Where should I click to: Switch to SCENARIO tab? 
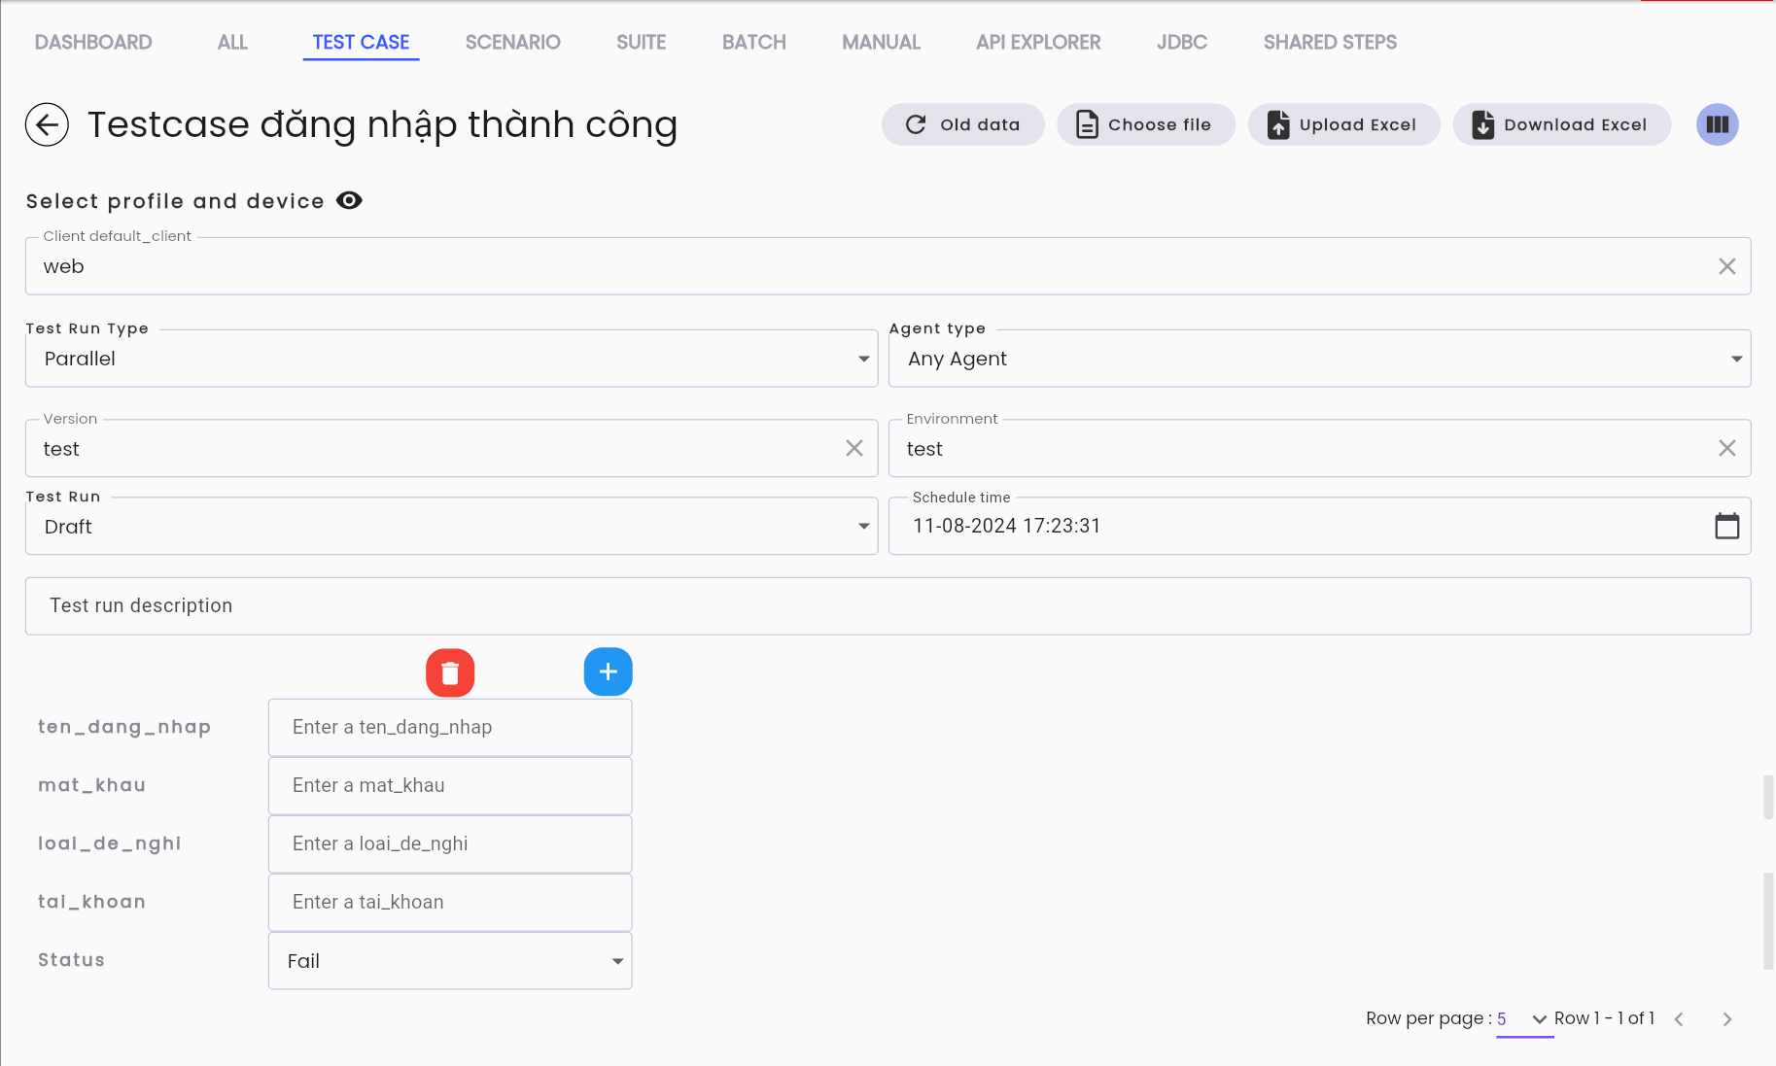click(x=512, y=42)
